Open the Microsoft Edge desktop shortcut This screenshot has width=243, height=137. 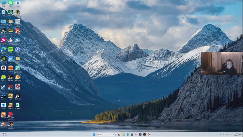(3, 50)
